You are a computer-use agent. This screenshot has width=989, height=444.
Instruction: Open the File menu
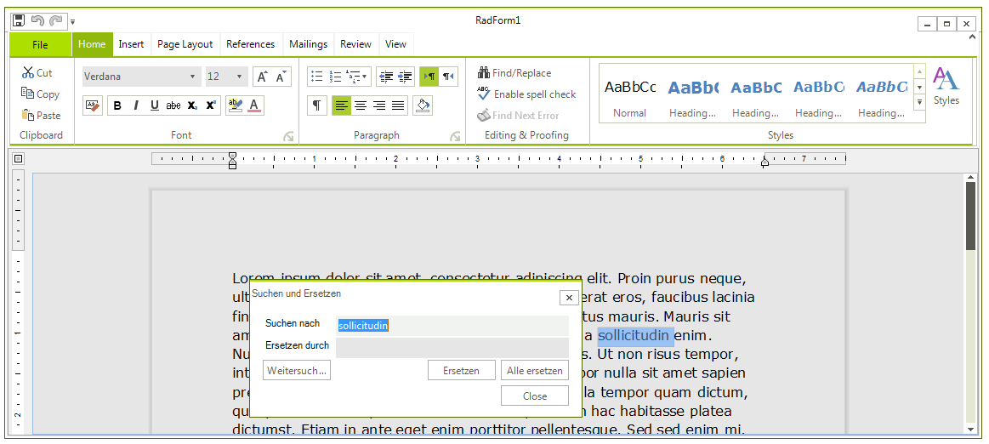pos(40,44)
